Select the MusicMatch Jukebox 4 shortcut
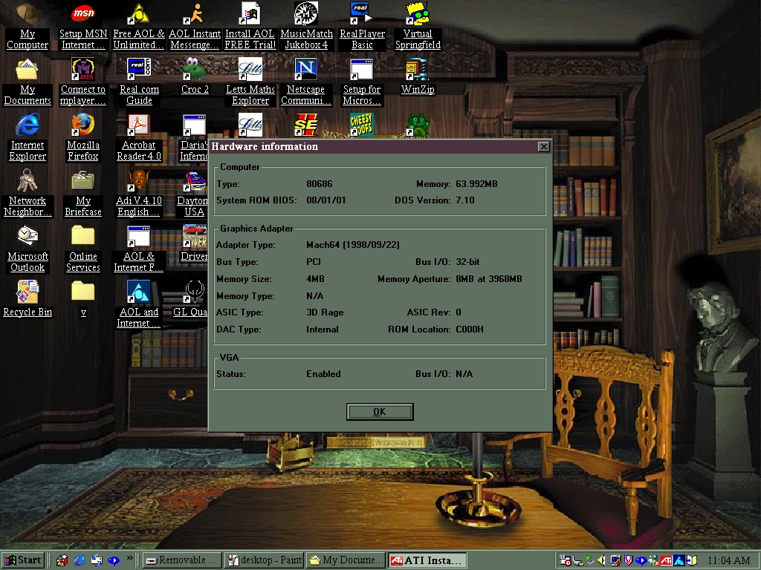The width and height of the screenshot is (761, 570). click(x=306, y=13)
